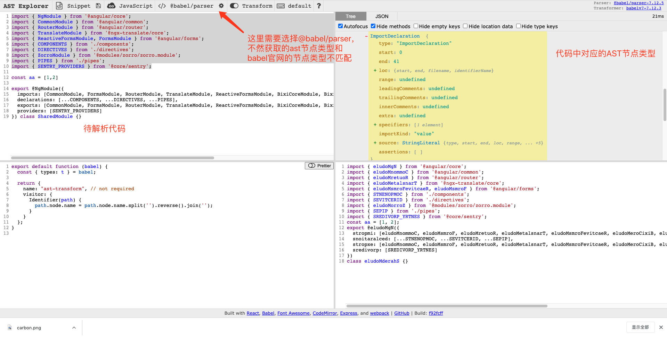Expand the source StringLiteral property

(375, 143)
